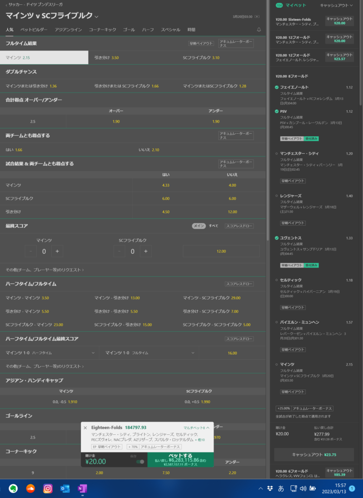The image size is (363, 498).
Task: Select オーバー 1.90 total goals odds
Action: click(x=116, y=121)
